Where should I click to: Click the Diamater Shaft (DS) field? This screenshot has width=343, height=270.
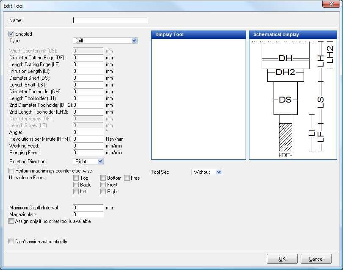click(88, 78)
